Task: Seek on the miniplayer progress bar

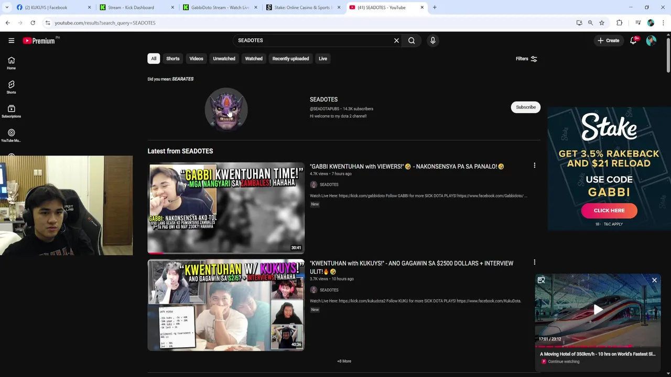Action: point(598,346)
